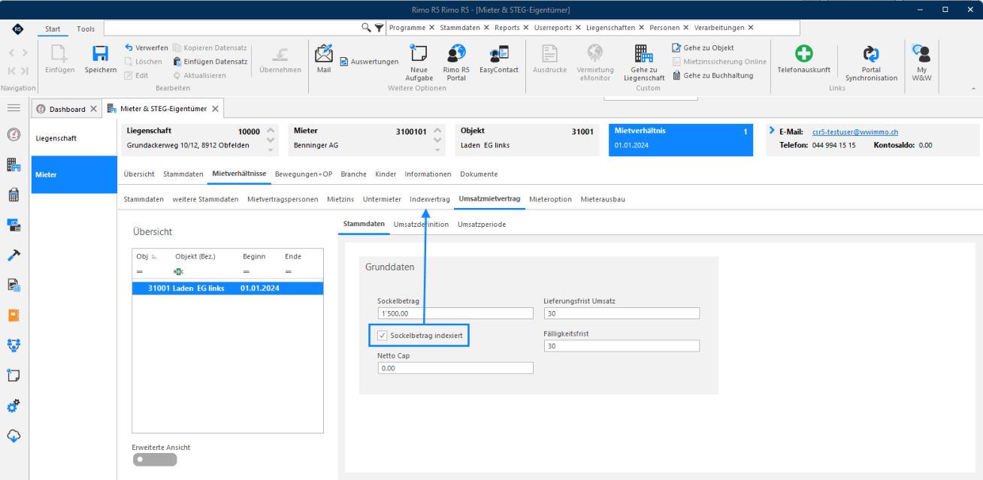Select Liegenschaft in the side navigation
Image resolution: width=983 pixels, height=480 pixels.
click(x=74, y=138)
